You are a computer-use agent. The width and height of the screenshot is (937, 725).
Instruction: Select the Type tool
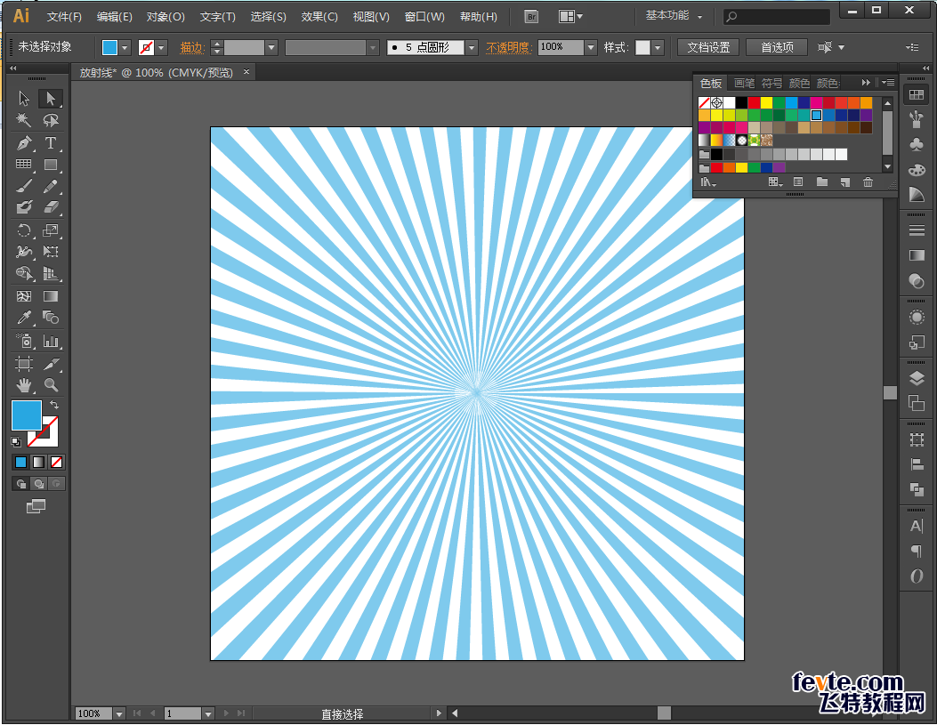[51, 142]
